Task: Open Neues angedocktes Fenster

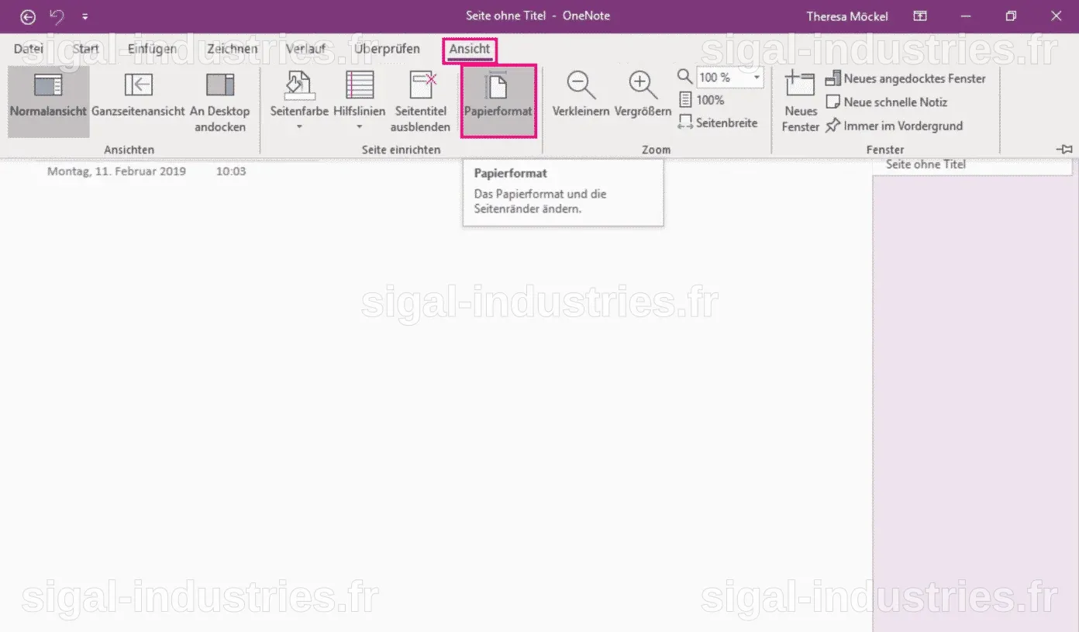Action: (905, 78)
